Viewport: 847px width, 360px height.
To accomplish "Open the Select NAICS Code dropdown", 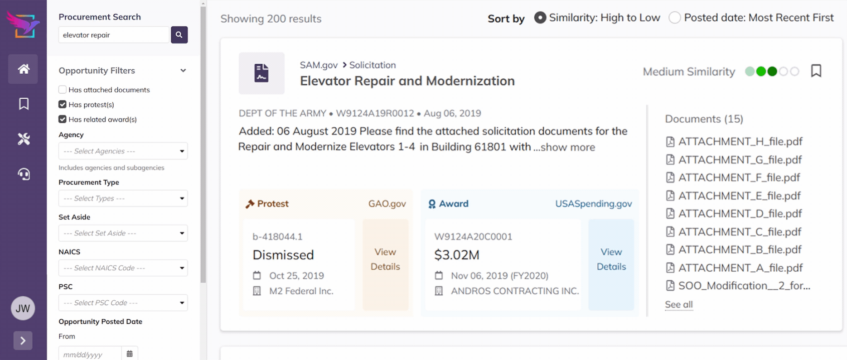I will (x=123, y=268).
